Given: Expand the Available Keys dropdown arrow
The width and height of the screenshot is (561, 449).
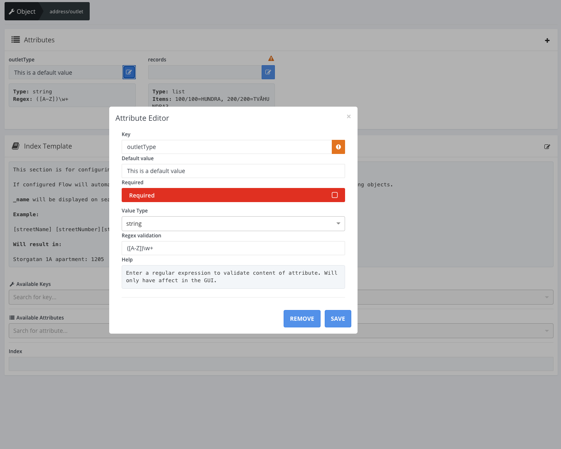Looking at the screenshot, I should coord(547,297).
